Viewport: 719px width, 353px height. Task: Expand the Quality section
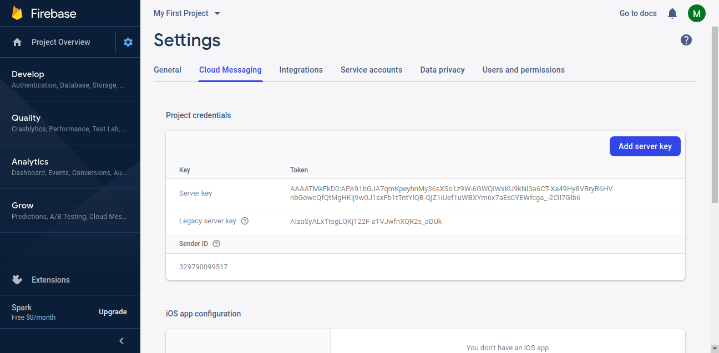pyautogui.click(x=70, y=123)
